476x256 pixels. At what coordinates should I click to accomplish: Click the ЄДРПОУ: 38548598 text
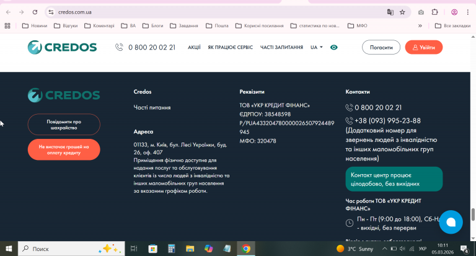265,114
